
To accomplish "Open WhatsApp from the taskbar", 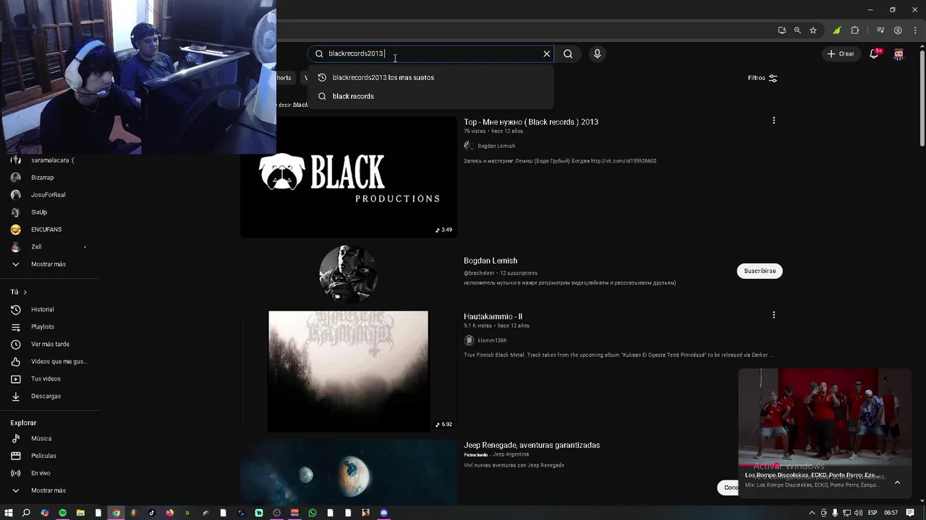I will click(313, 513).
